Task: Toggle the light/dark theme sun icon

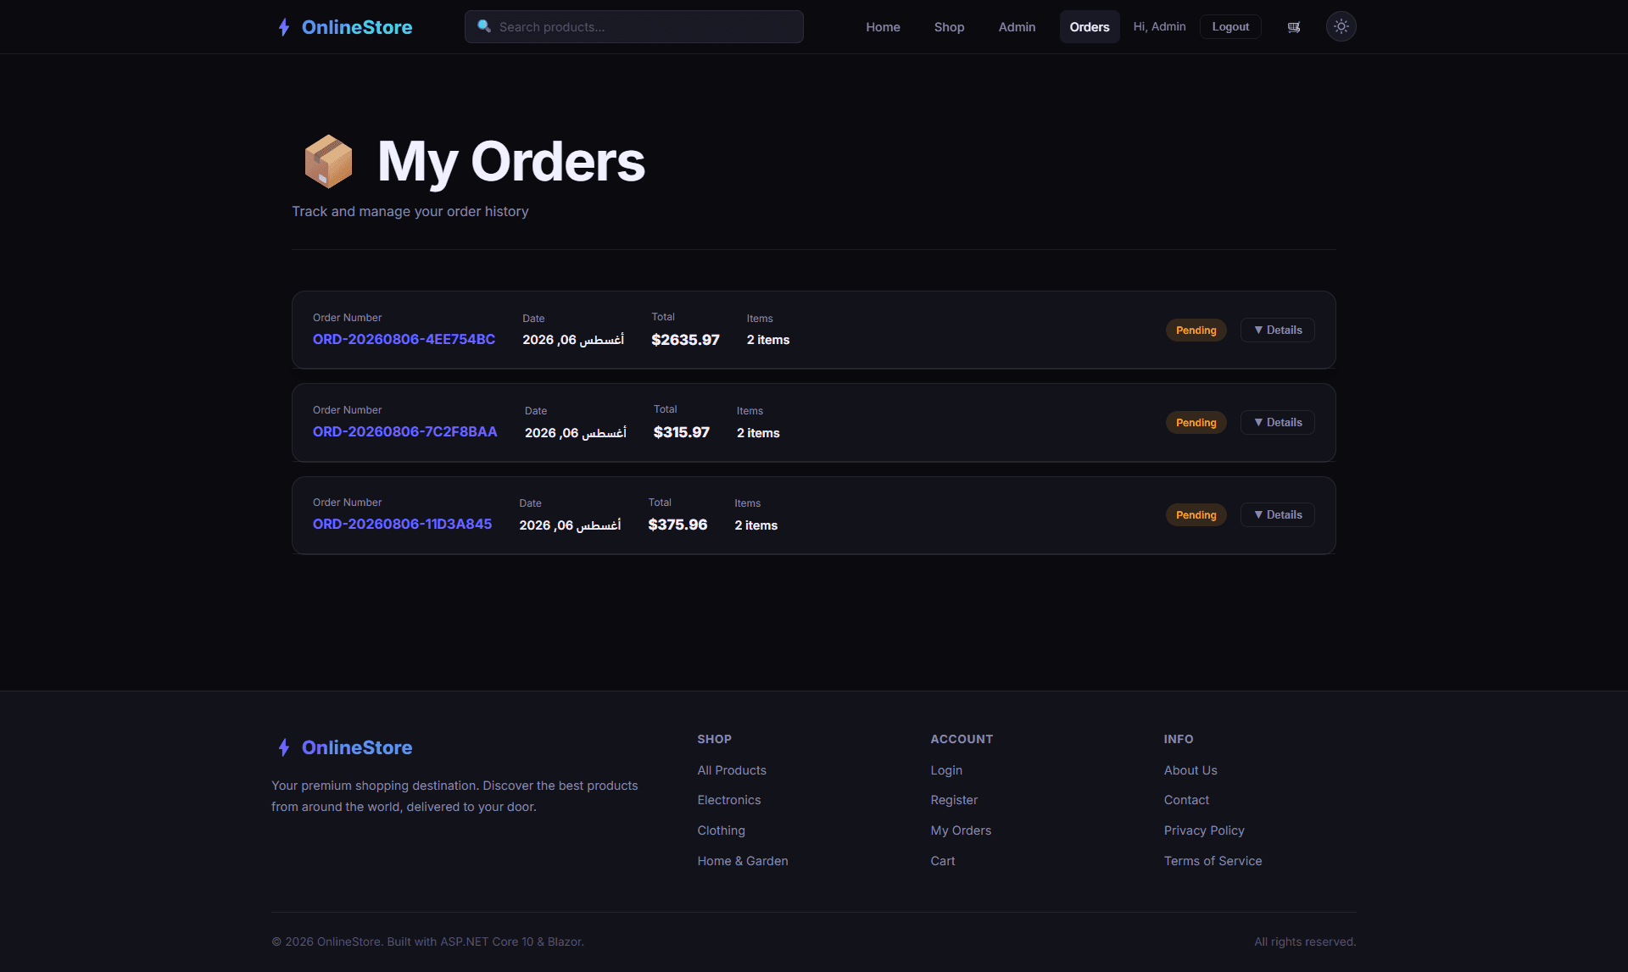Action: [1341, 26]
